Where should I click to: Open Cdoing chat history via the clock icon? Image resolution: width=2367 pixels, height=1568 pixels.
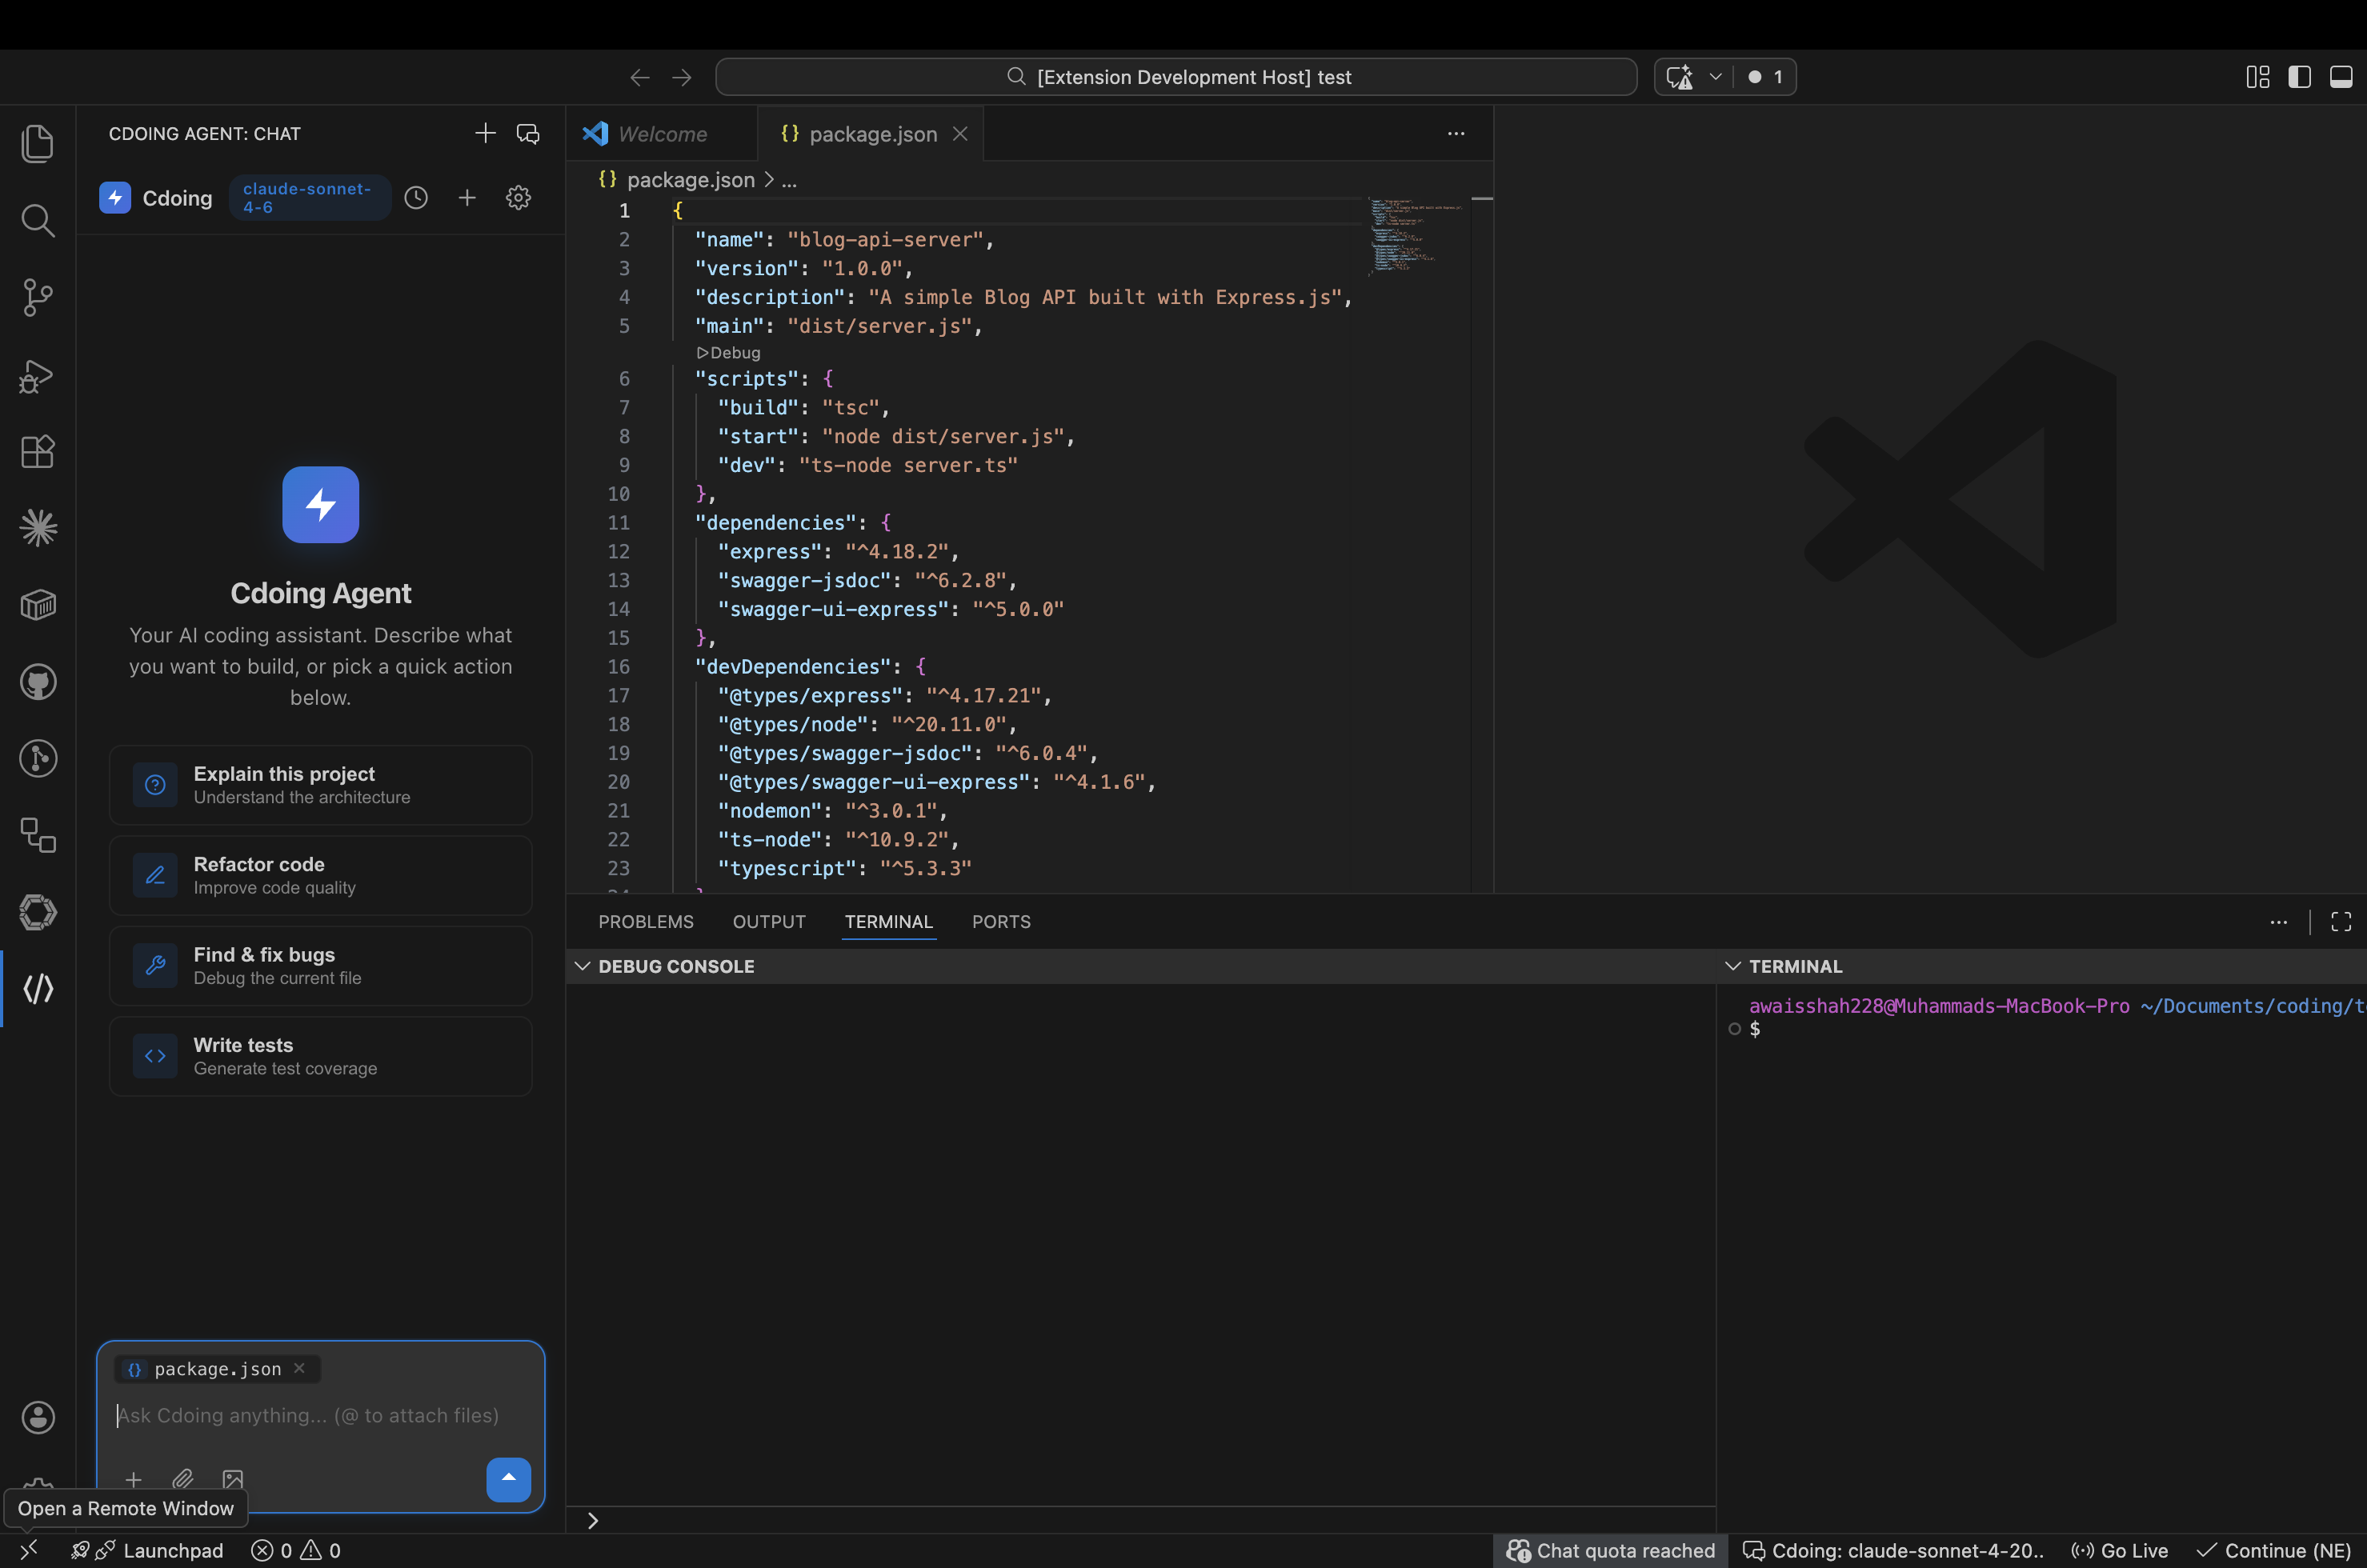(416, 197)
